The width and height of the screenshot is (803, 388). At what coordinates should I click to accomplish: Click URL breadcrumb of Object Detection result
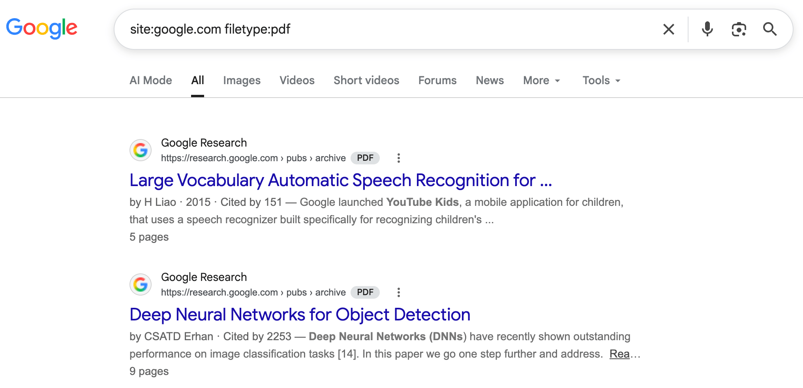point(253,292)
